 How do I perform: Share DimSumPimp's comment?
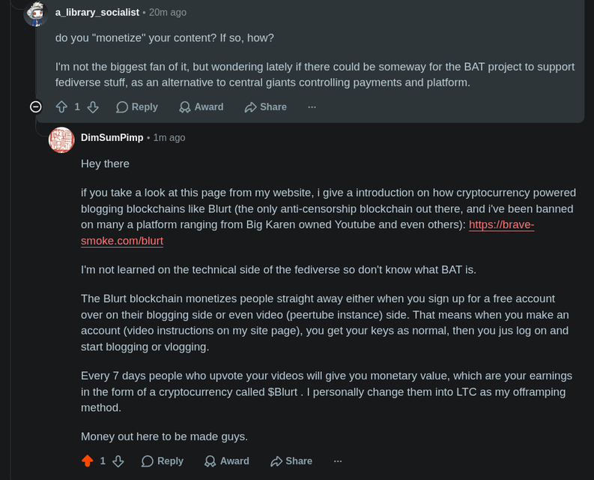[x=291, y=461]
